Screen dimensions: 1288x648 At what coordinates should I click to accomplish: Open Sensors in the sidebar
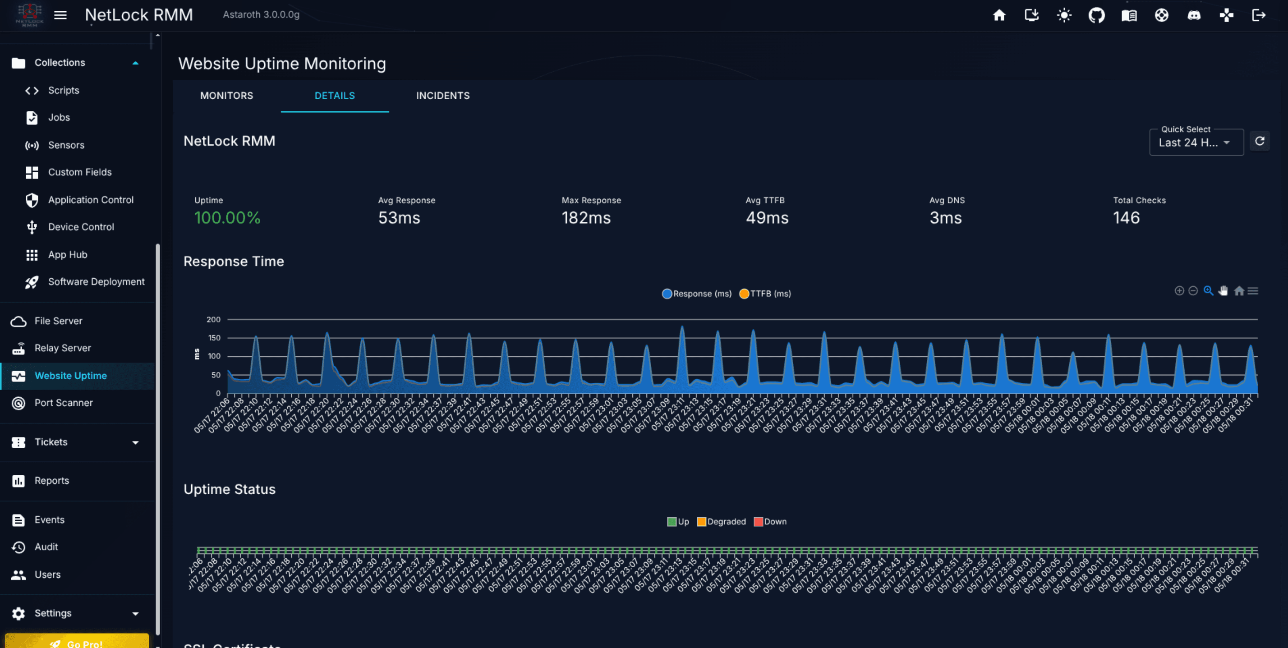tap(77, 145)
